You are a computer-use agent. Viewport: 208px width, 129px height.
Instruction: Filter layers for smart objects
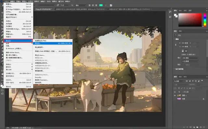coord(199,81)
